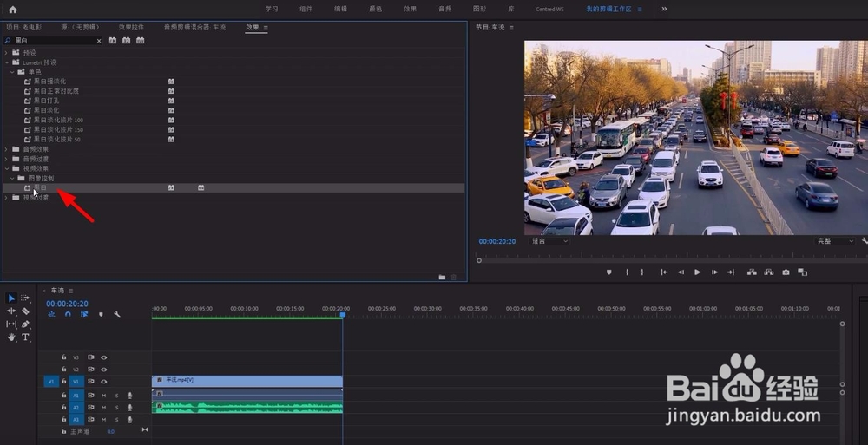The height and width of the screenshot is (445, 868).
Task: Toggle snap in timeline magnet icon
Action: click(x=68, y=314)
